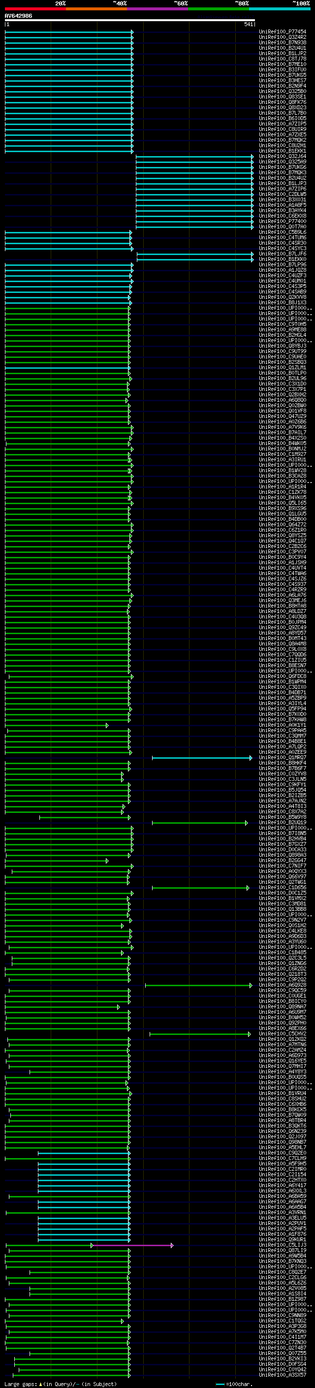Select the UniRef100_P77400 label

pos(282,221)
